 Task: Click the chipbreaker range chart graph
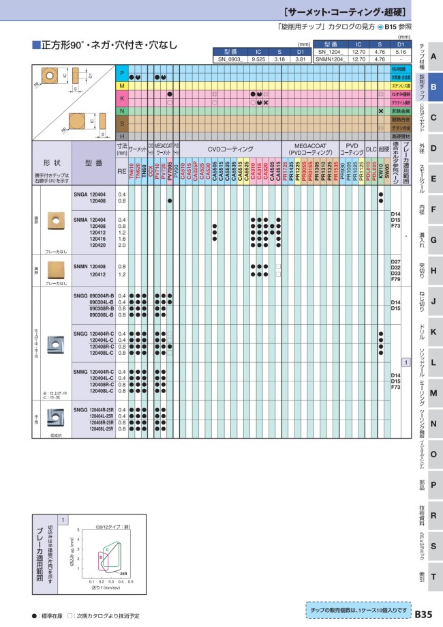104,555
